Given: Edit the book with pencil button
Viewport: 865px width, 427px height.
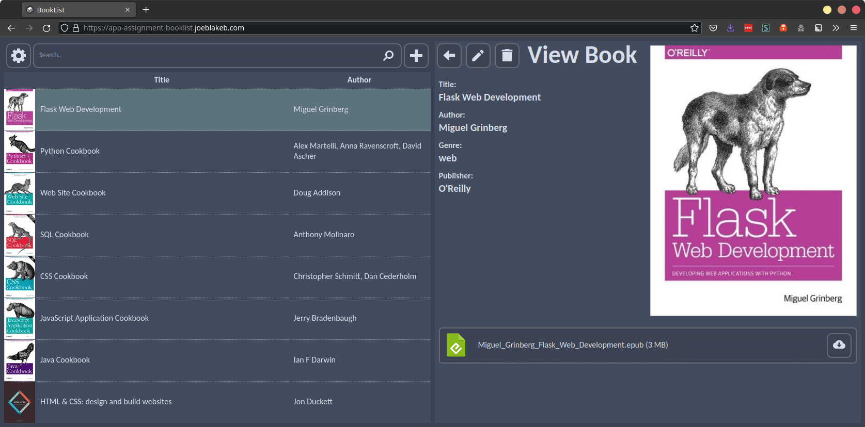Looking at the screenshot, I should (478, 56).
